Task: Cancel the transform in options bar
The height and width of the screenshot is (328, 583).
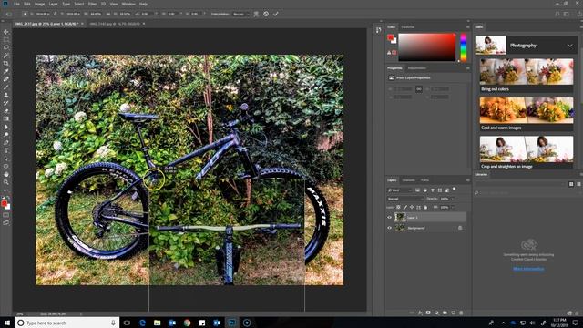Action: point(266,14)
